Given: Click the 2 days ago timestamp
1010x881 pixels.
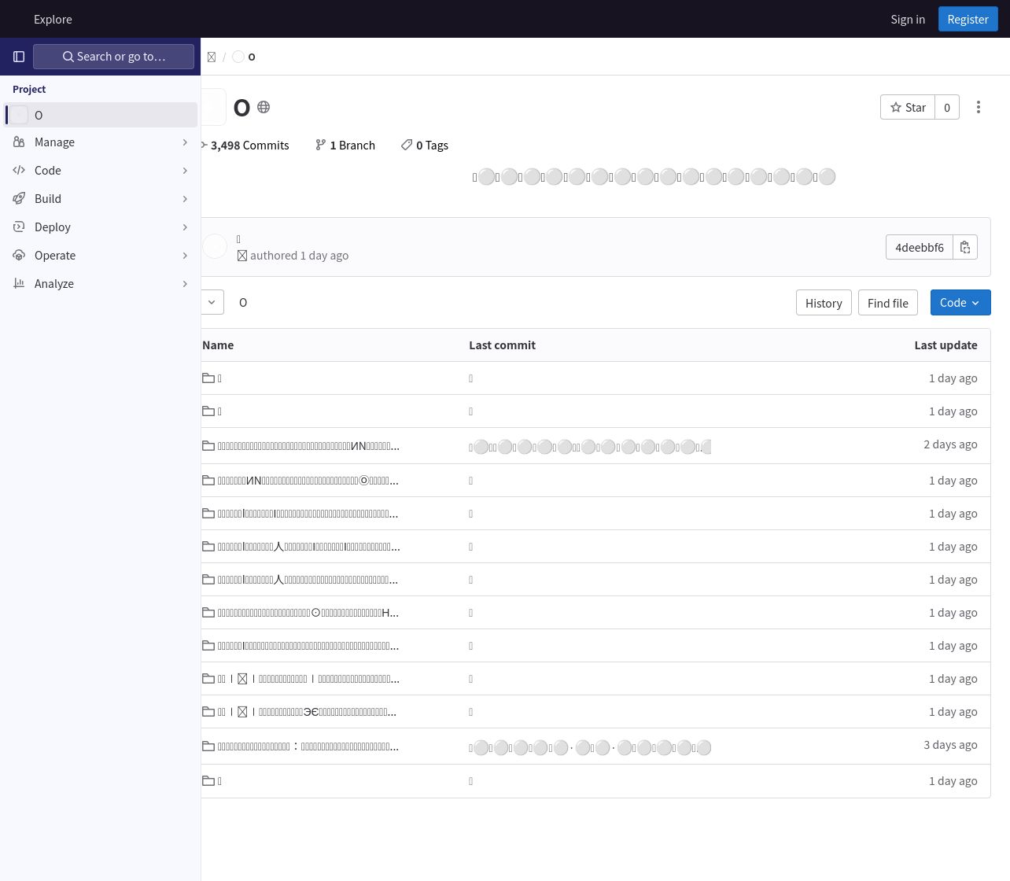Looking at the screenshot, I should click(x=950, y=444).
